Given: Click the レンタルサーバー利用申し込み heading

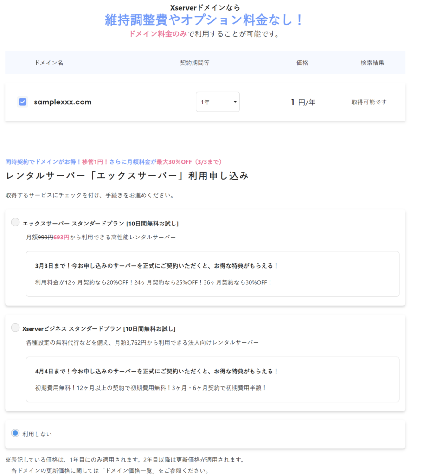Looking at the screenshot, I should click(x=127, y=176).
